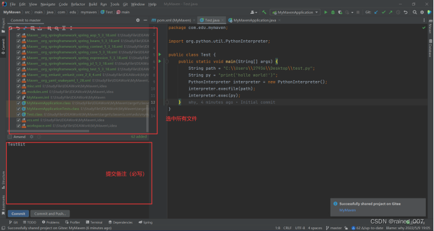Click the Commit button
This screenshot has height=231, width=434.
(x=18, y=214)
